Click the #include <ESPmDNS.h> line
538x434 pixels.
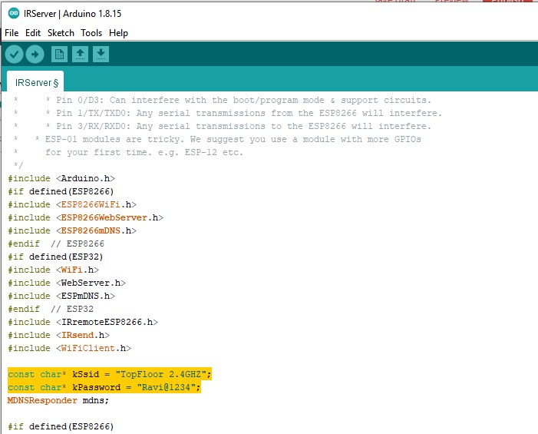tap(61, 296)
